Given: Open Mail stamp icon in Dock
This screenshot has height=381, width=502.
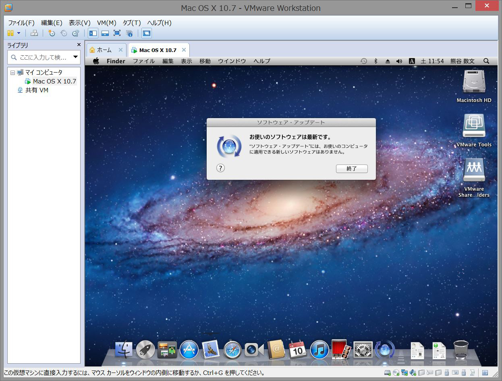Looking at the screenshot, I should [211, 350].
